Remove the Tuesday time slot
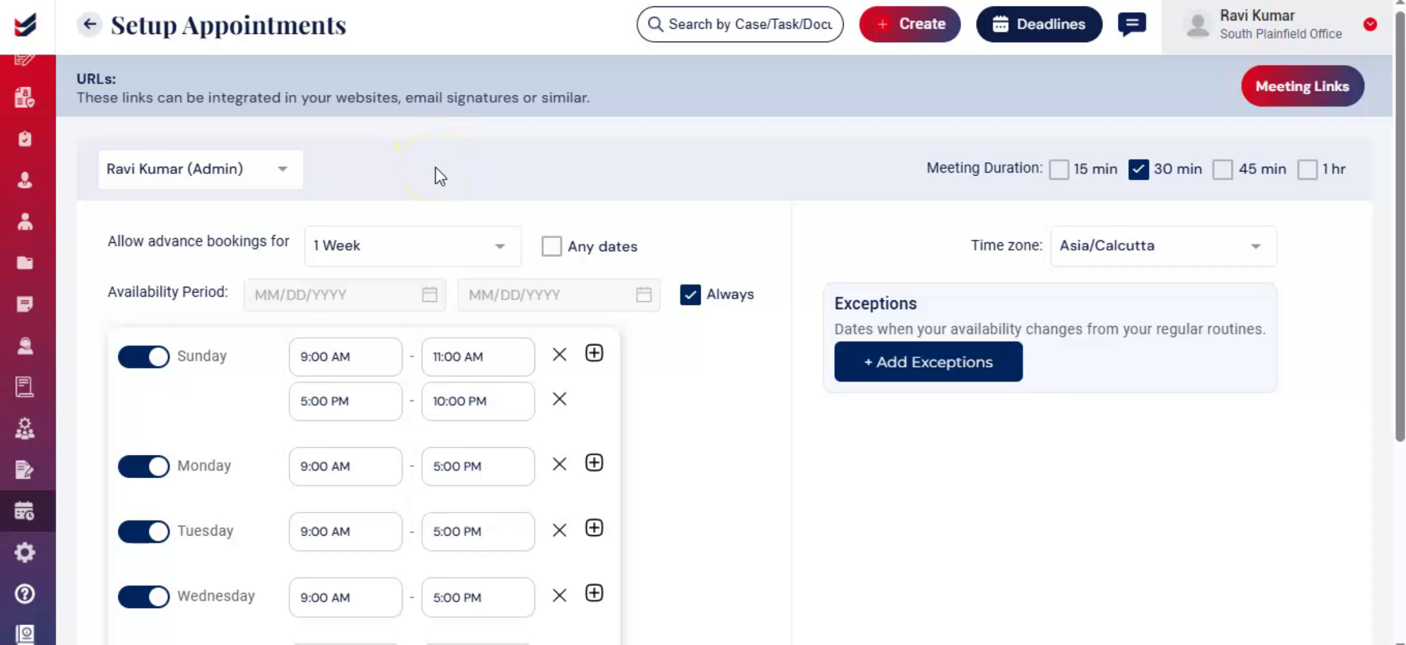Screen dimensions: 1406x645 coord(559,530)
